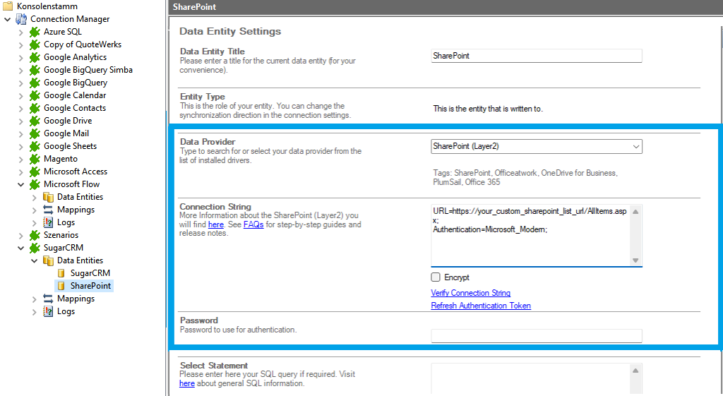The height and width of the screenshot is (396, 723).
Task: Expand the Azure SQL node
Action: tap(20, 32)
